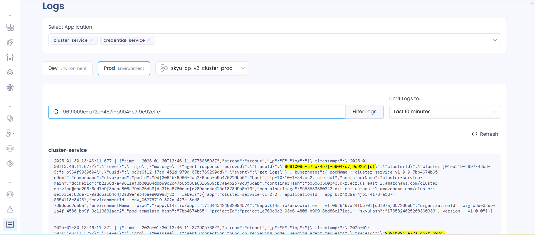Click the circular refresh arrow icon

pos(475,134)
